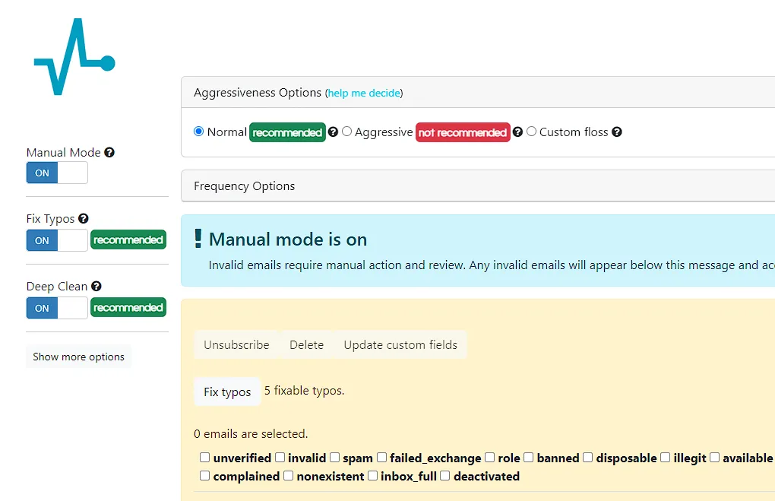The height and width of the screenshot is (501, 775).
Task: Click the Delete button
Action: 306,344
